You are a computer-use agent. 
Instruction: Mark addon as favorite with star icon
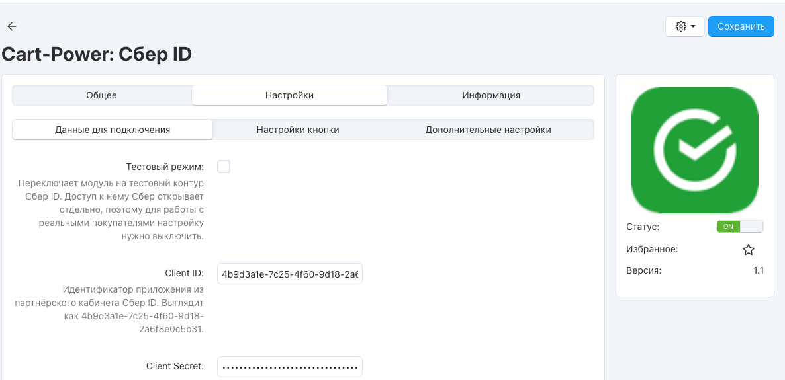(x=748, y=250)
